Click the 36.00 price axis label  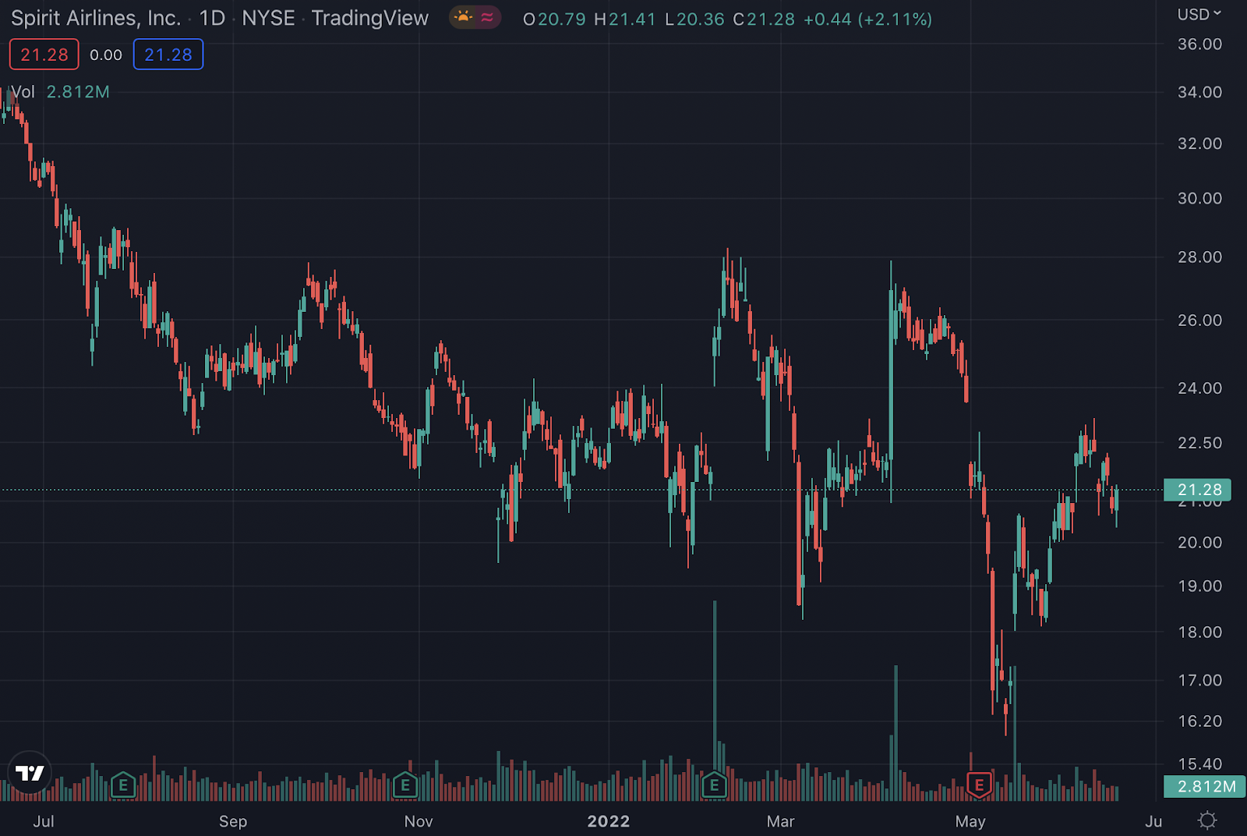pos(1199,44)
